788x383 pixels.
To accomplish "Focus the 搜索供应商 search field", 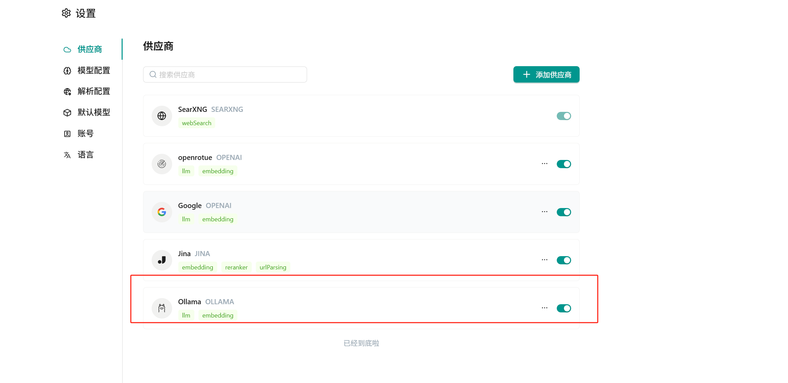I will pos(229,74).
